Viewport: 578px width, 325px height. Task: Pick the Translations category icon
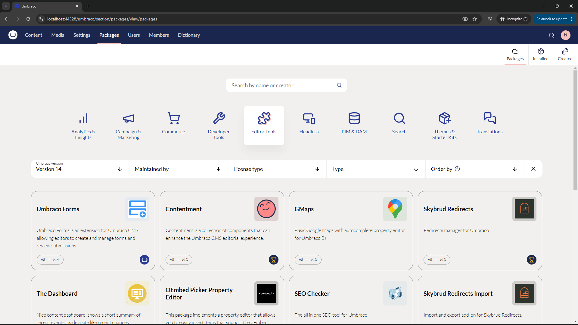489,119
